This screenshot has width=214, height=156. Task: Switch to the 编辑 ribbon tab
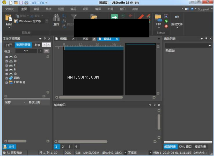(x=36, y=9)
